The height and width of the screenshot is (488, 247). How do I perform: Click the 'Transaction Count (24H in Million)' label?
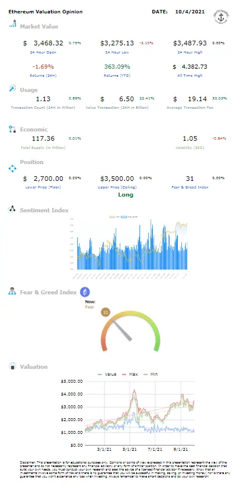[x=43, y=108]
